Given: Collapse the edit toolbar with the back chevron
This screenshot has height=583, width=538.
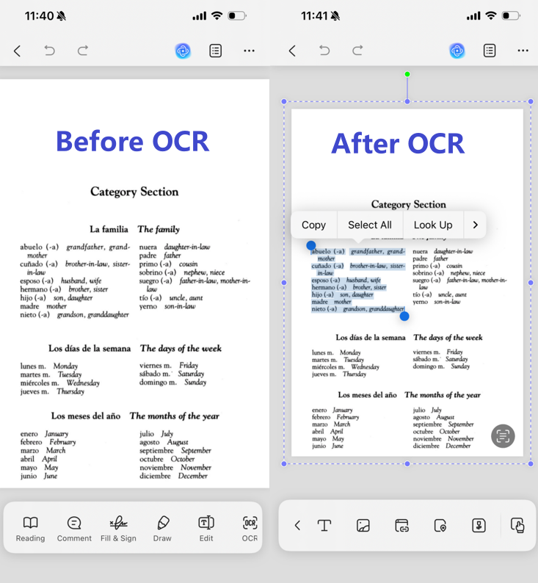Looking at the screenshot, I should 297,526.
